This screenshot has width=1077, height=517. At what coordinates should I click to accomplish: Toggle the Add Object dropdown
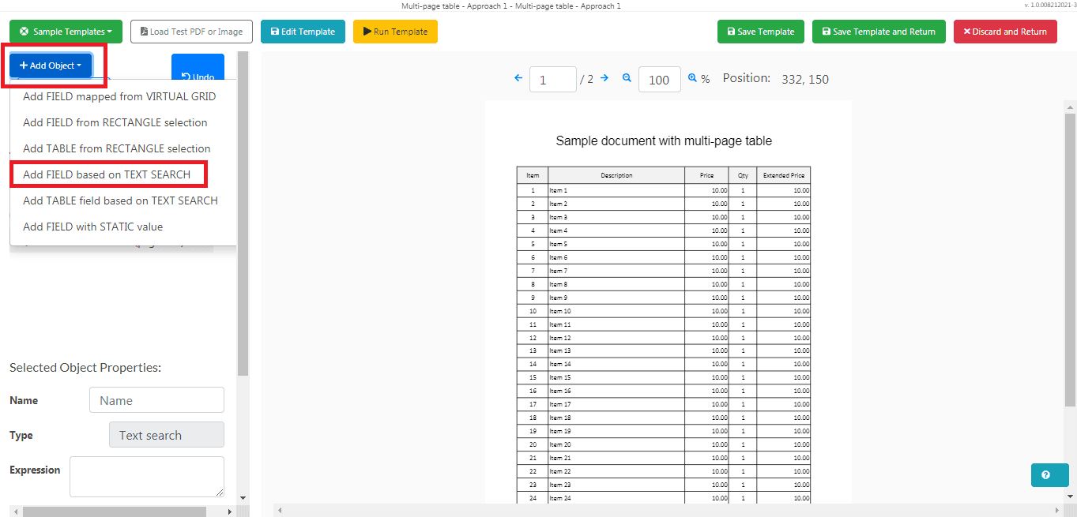pyautogui.click(x=51, y=66)
